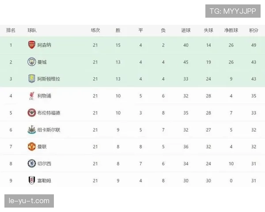This screenshot has height=212, width=265.
Task: Click the le-yu-t.com watermark link
Action: (30, 201)
